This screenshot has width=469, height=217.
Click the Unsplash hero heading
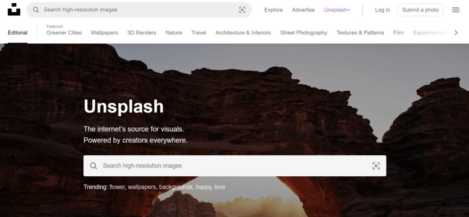[x=124, y=106]
